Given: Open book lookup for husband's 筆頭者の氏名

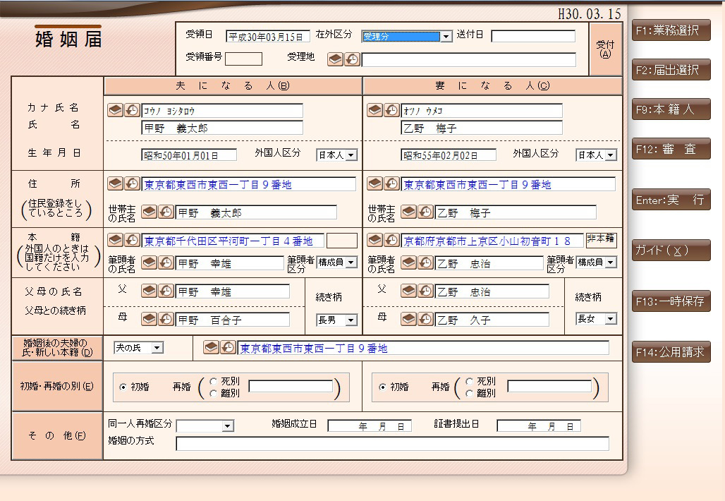Looking at the screenshot, I should pyautogui.click(x=149, y=262).
